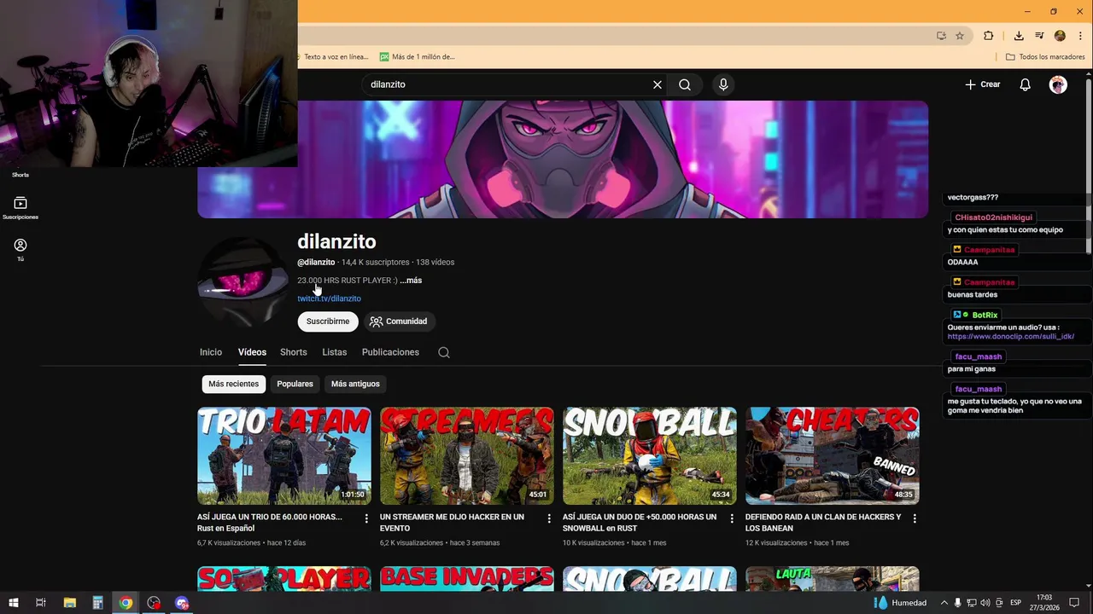Click the channel search magnifier icon
Screen dimensions: 1093x614
(444, 352)
